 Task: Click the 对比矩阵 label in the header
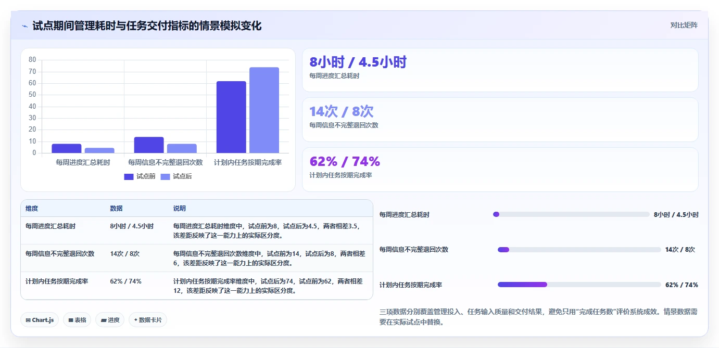tap(684, 25)
